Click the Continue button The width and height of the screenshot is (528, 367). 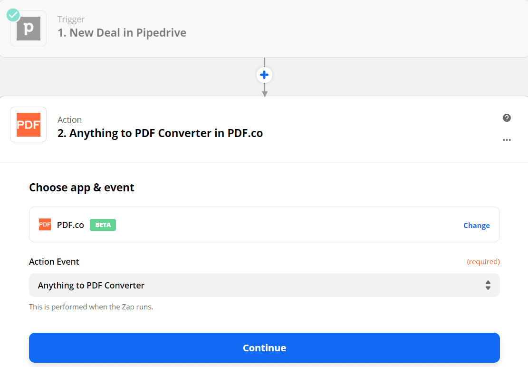(264, 347)
